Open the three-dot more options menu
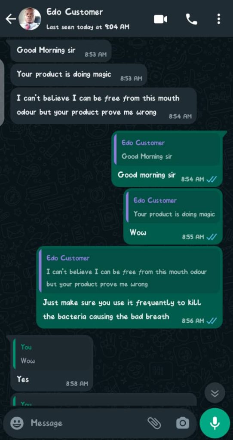This screenshot has width=233, height=440. [219, 19]
